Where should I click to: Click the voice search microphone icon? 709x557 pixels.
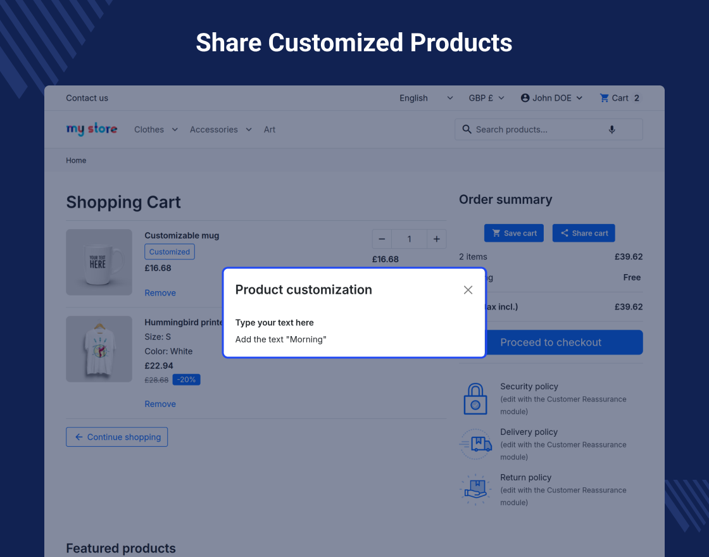[x=612, y=130]
